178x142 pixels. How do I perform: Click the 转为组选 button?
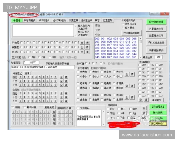coord(158,113)
